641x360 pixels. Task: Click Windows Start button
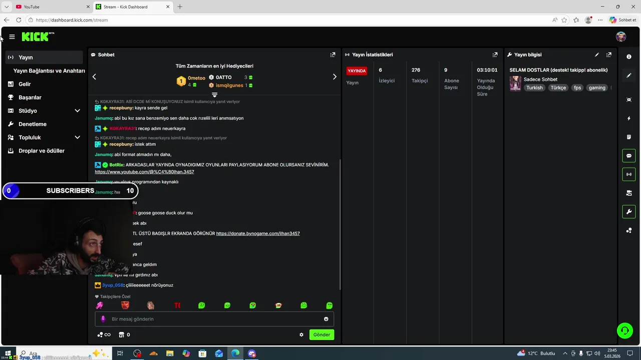(8, 353)
